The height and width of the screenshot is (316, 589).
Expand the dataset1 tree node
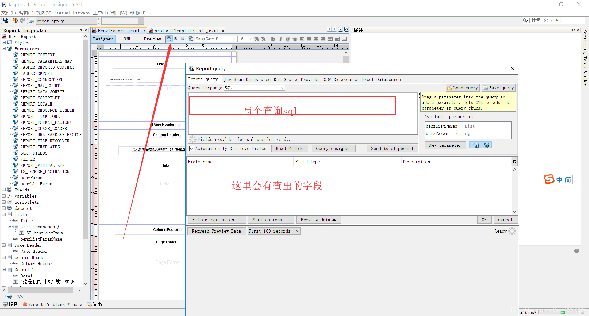4,208
